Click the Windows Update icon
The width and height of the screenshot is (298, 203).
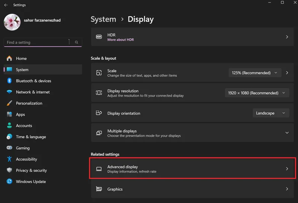click(9, 181)
